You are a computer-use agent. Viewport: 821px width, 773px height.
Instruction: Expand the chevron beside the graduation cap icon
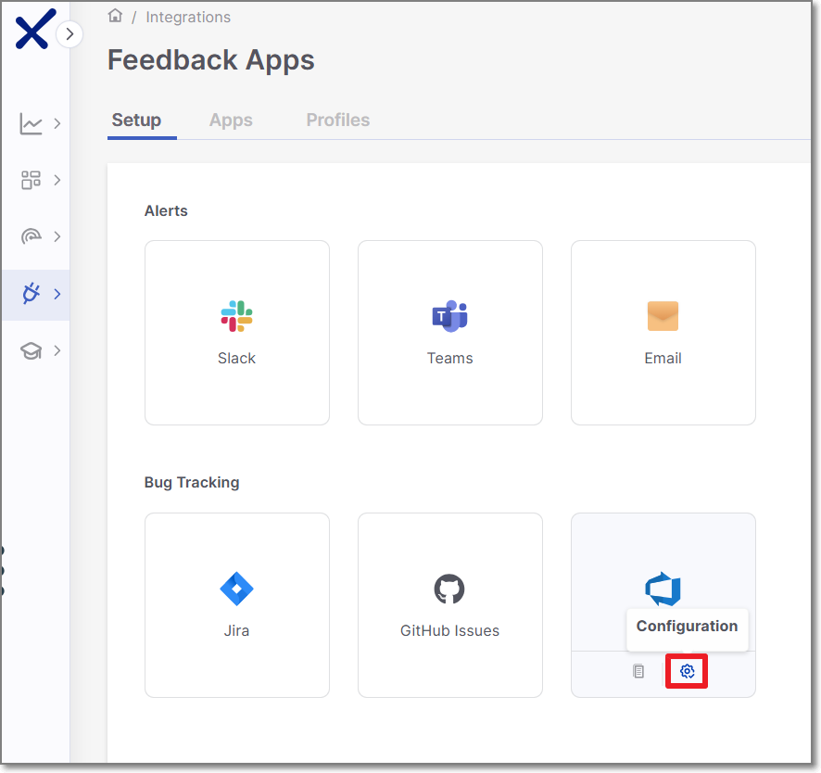(x=57, y=350)
